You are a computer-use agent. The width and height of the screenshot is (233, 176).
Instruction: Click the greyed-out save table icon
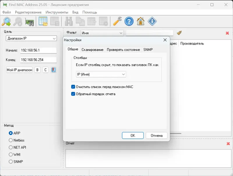tap(55, 21)
